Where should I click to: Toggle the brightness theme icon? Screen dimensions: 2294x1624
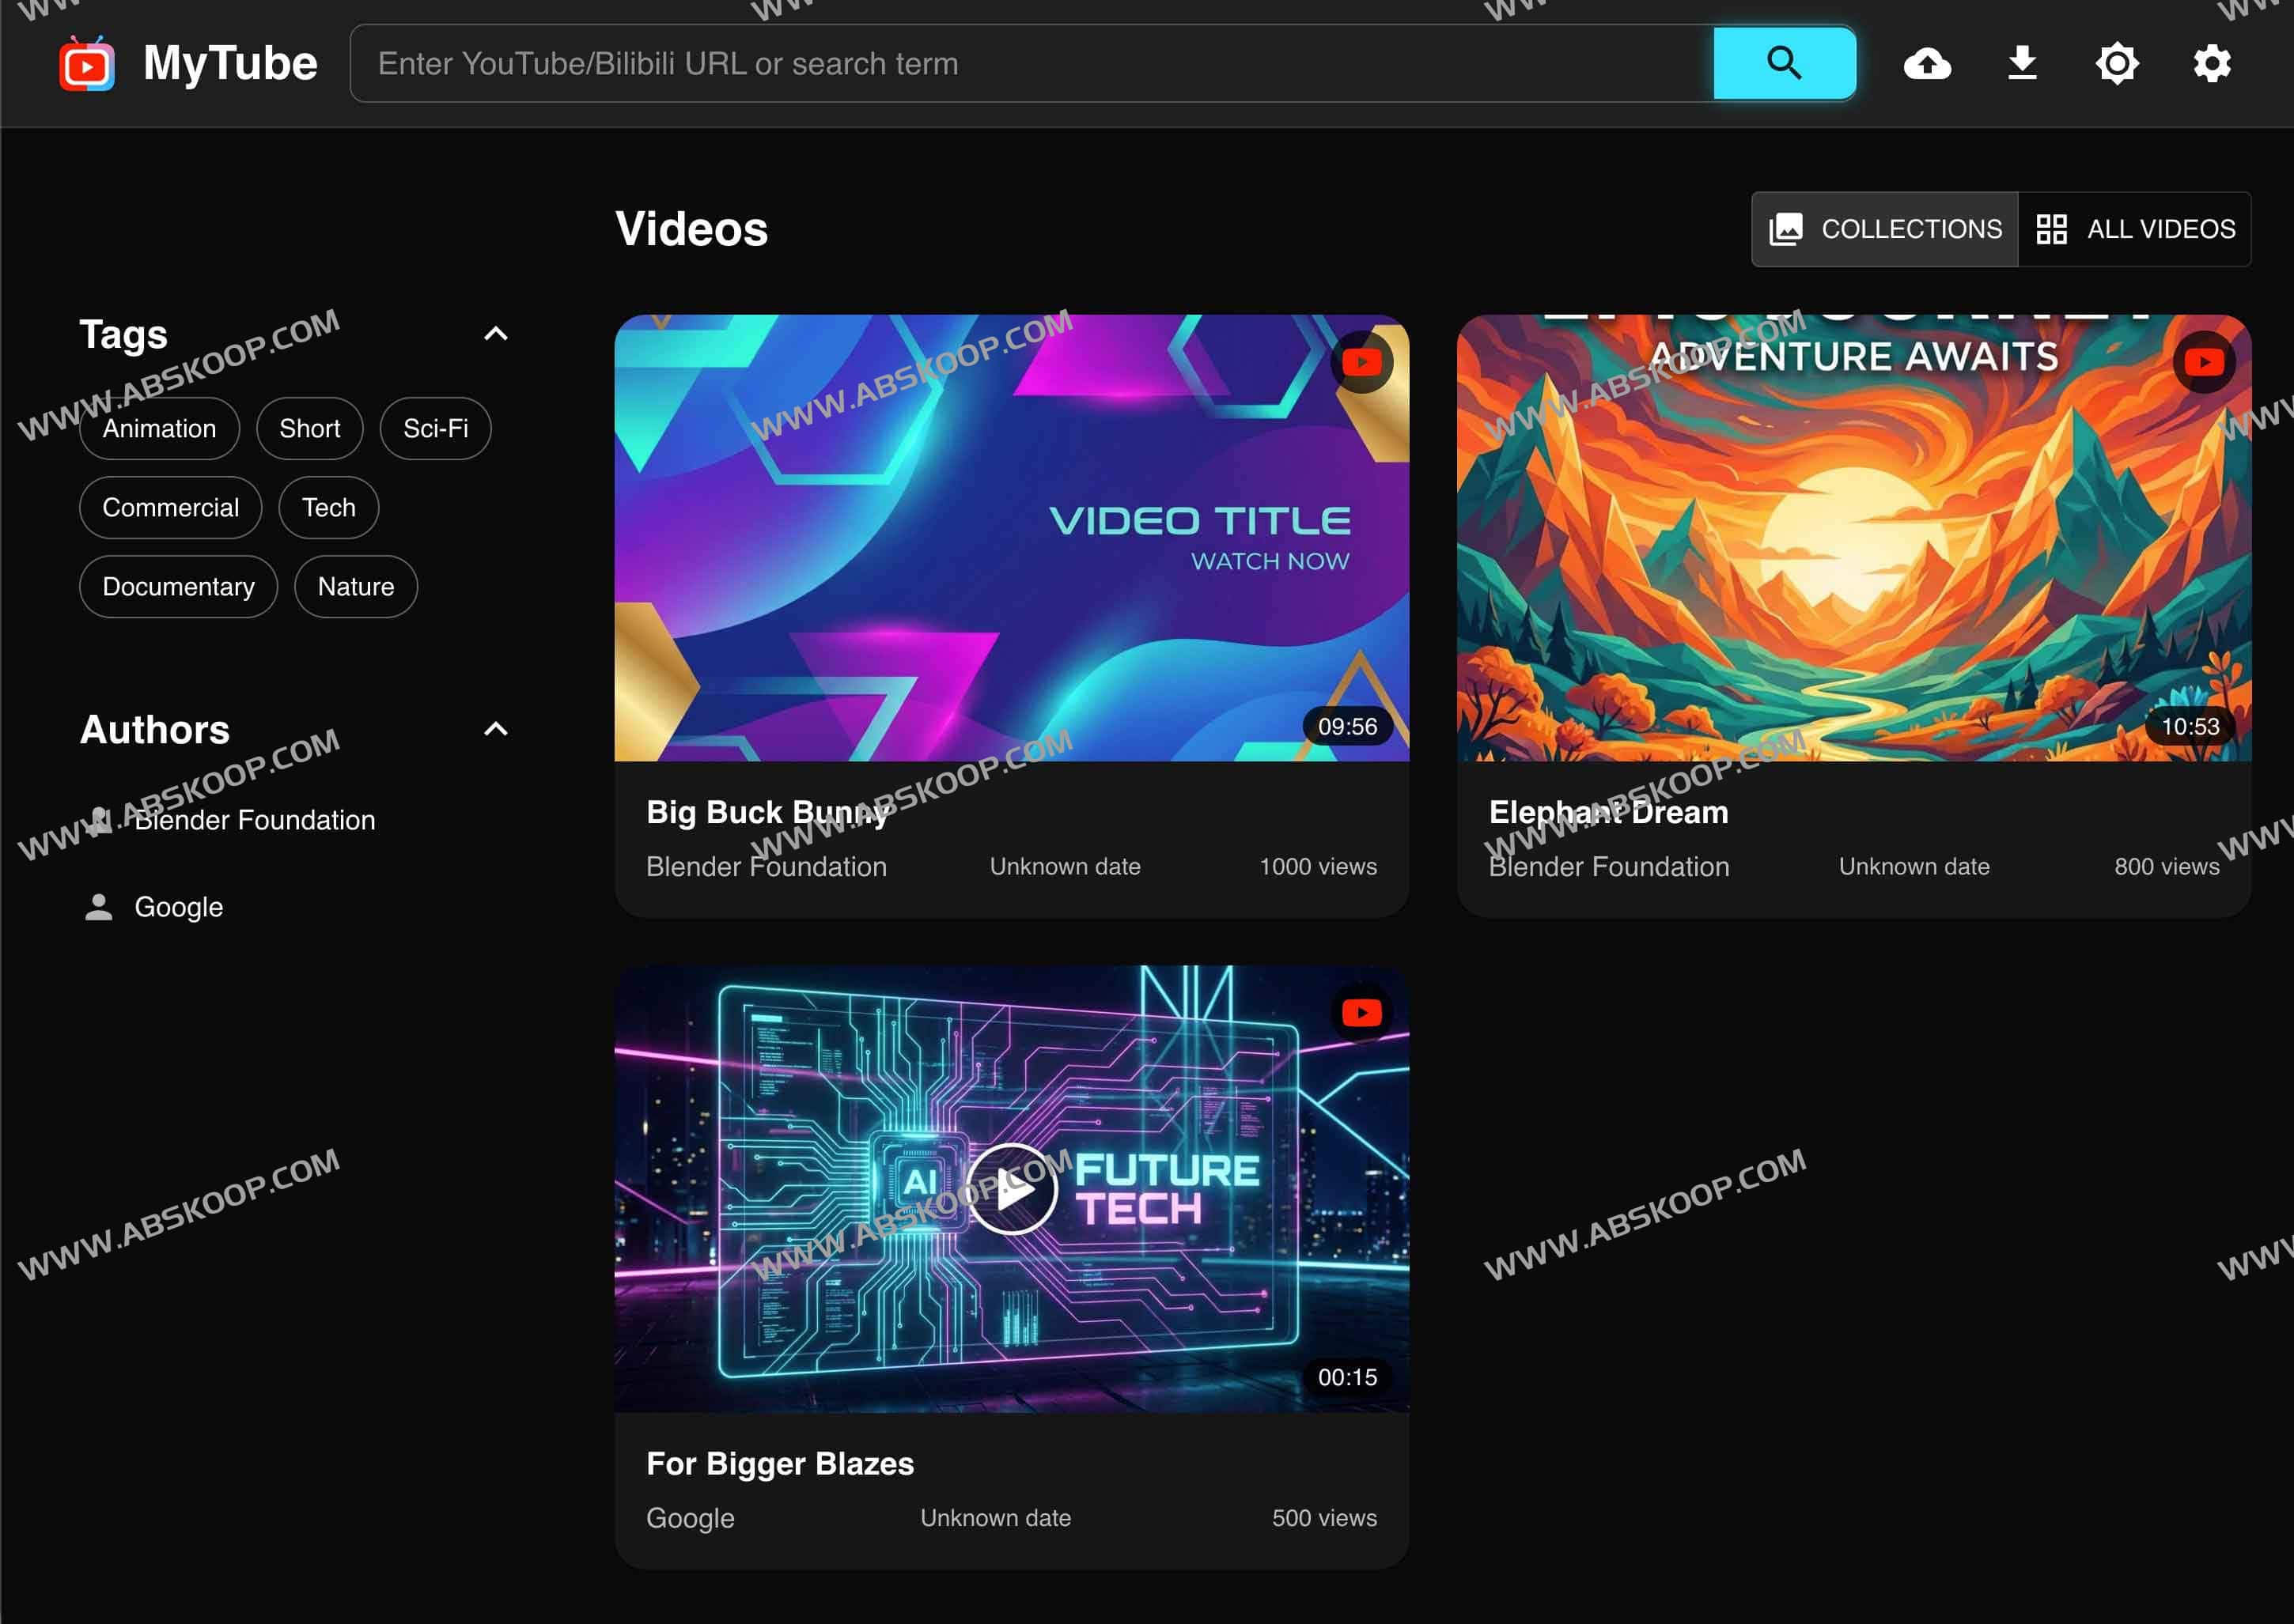[x=2117, y=64]
